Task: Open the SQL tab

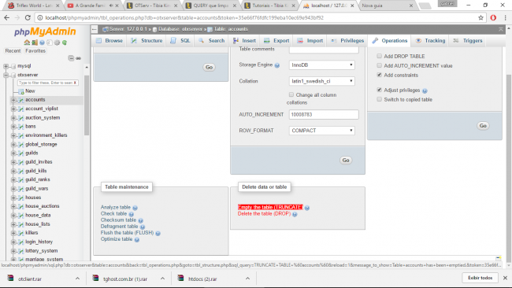Action: click(x=180, y=41)
